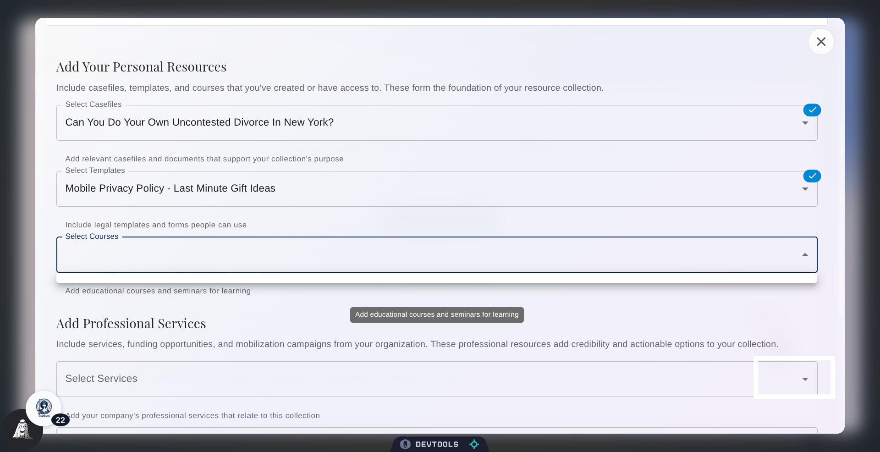Click the Mobile Privacy Policy template value
880x452 pixels.
(170, 188)
